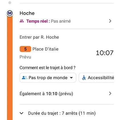The height and width of the screenshot is (120, 120).
Task: Open the 10:10 departure chevron
Action: tap(110, 93)
